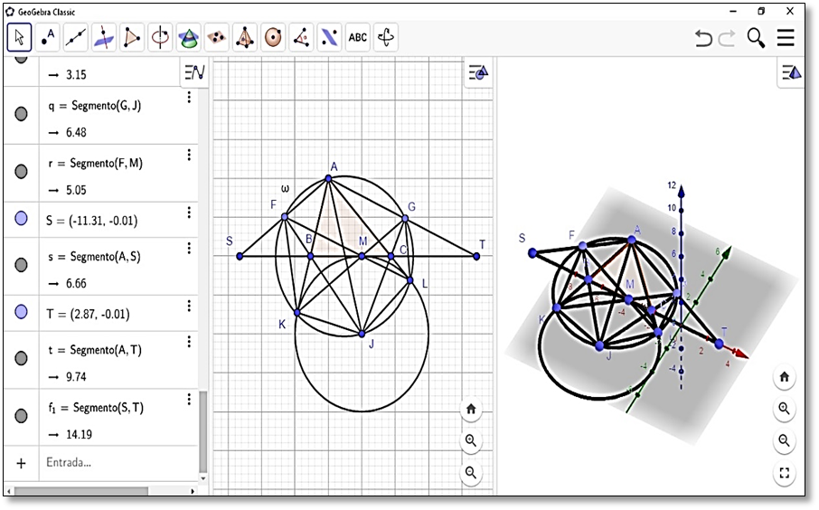Open options menu for Segmento(F, M)

(x=189, y=155)
